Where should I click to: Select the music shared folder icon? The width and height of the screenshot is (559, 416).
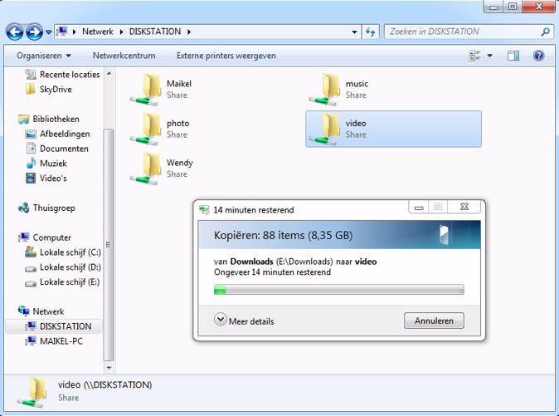[325, 89]
